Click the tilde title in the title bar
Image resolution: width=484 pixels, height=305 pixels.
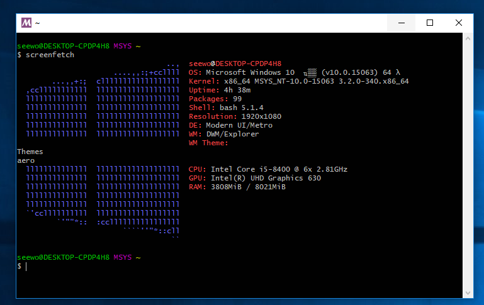click(37, 23)
